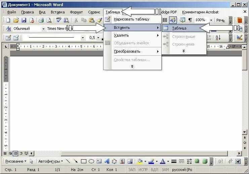
Task: Open Print Preview from the toolbar
Action: pyautogui.click(x=49, y=20)
